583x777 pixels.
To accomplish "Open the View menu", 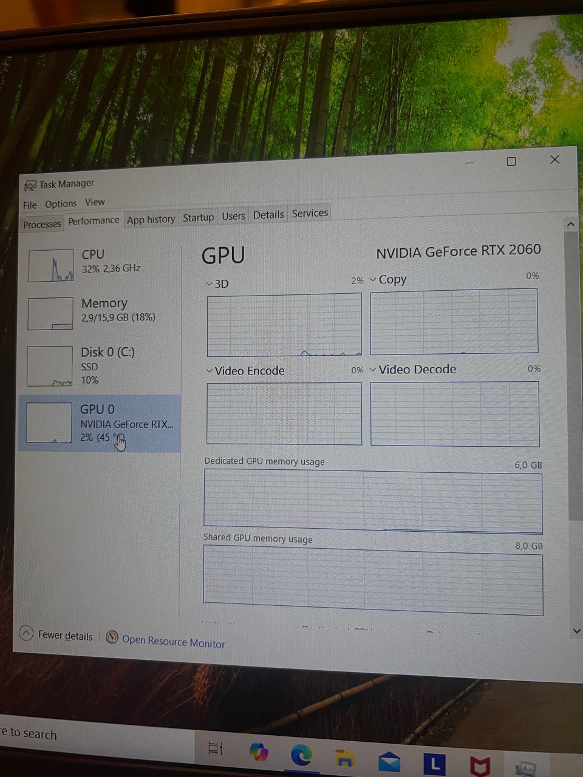I will coord(95,202).
